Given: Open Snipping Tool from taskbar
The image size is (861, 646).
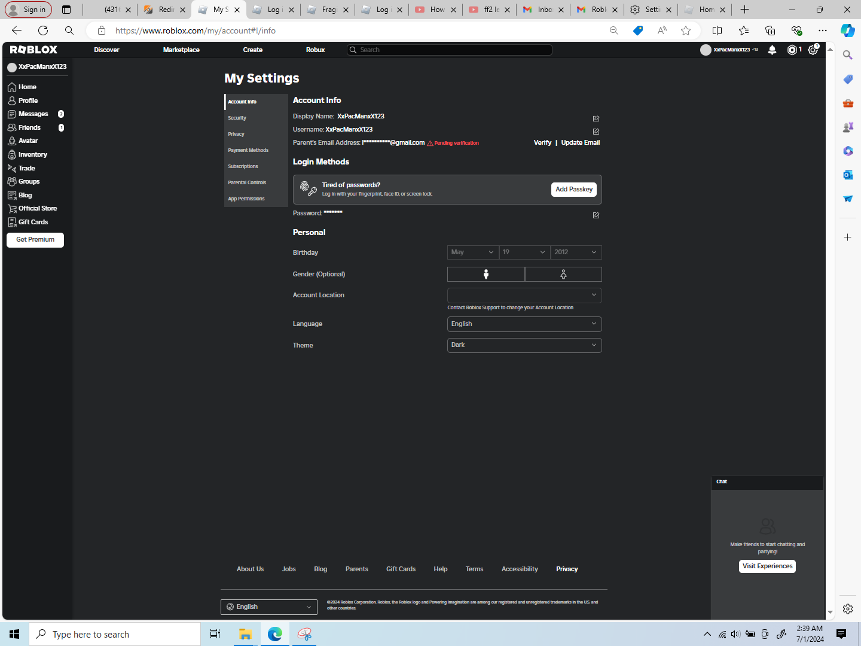Looking at the screenshot, I should (304, 634).
